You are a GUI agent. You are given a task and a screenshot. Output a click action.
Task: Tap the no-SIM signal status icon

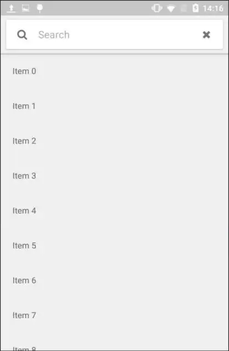184,9
